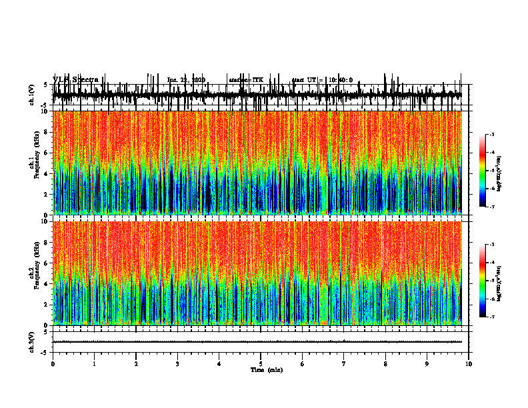This screenshot has height=408, width=528.
Task: Click the "10" minute time axis tick label
Action: 469,364
